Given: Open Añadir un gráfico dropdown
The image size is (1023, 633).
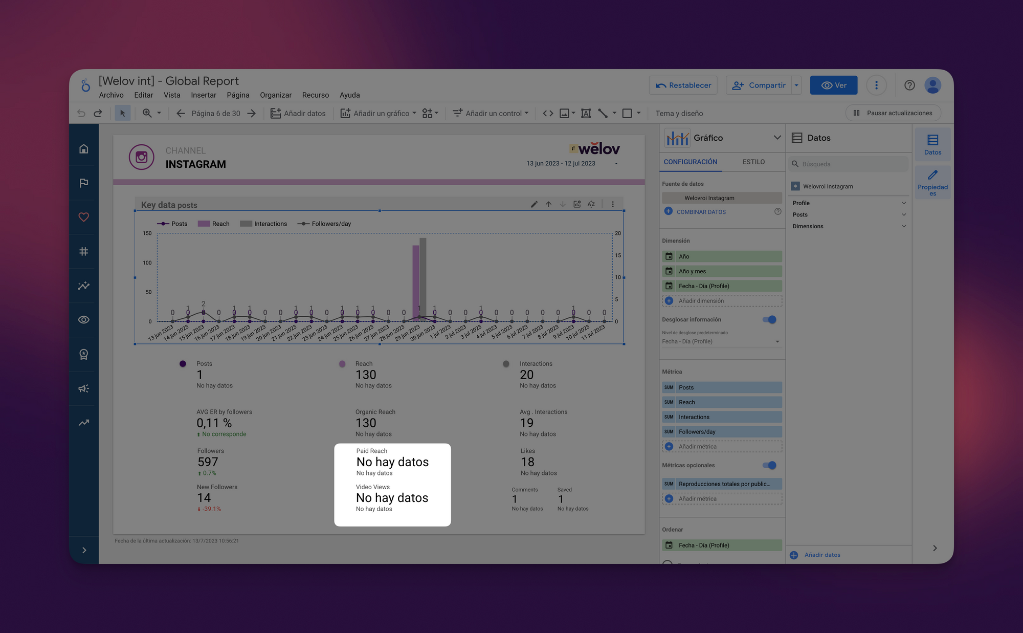Looking at the screenshot, I should click(379, 113).
